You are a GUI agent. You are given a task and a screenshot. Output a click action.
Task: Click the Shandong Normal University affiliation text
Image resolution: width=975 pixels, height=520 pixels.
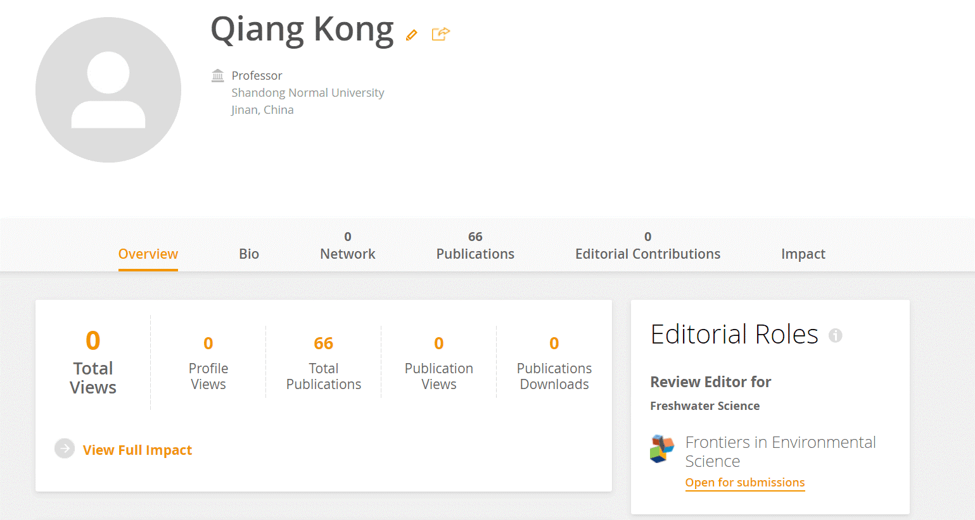coord(308,93)
